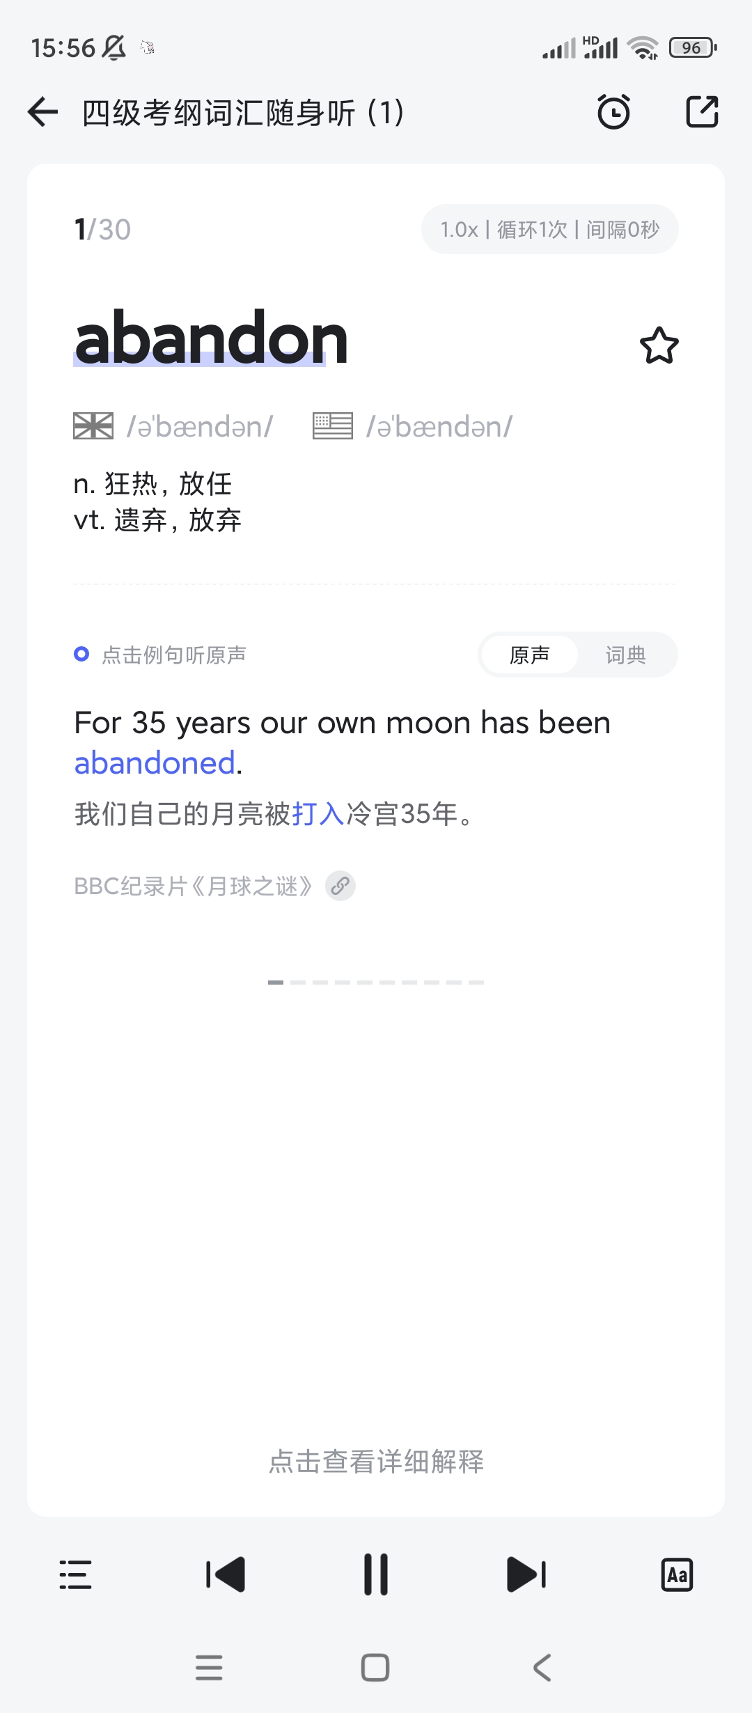
Task: Tap 点击查看详细解释 to view details
Action: click(x=376, y=1461)
